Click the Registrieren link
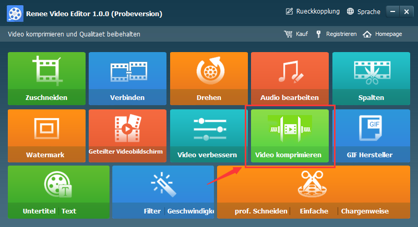Image resolution: width=418 pixels, height=227 pixels. 341,34
